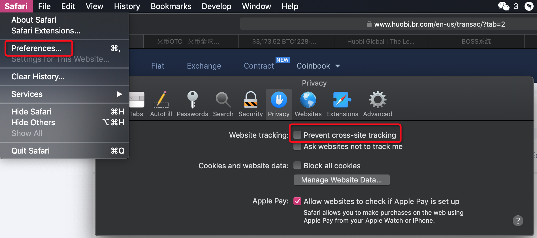The image size is (537, 238).
Task: Open the Fiat link on Huobi
Action: (x=157, y=66)
